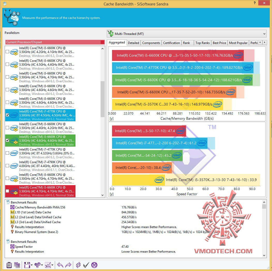
Task: Click the Cache/Memory Bandwidth FMA/256 diamond icon
Action: pos(12,207)
